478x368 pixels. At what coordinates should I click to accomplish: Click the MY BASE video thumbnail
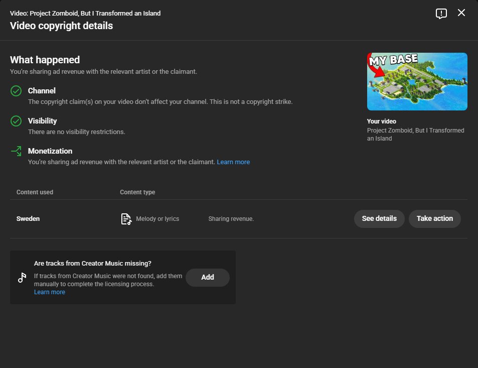[x=417, y=81]
